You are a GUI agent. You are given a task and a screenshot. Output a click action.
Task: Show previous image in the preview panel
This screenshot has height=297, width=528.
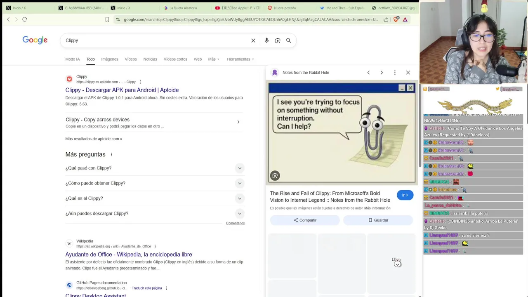pyautogui.click(x=368, y=73)
